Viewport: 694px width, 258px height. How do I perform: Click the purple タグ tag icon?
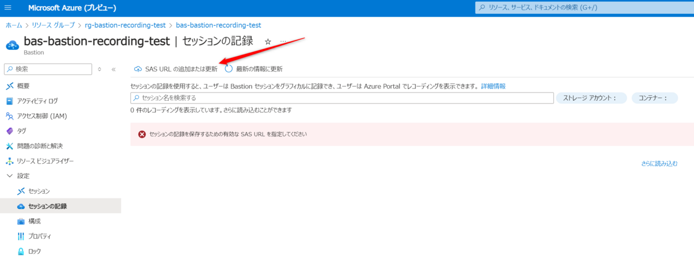click(9, 131)
